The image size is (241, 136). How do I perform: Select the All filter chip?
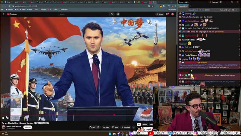pyautogui.click(x=139, y=124)
